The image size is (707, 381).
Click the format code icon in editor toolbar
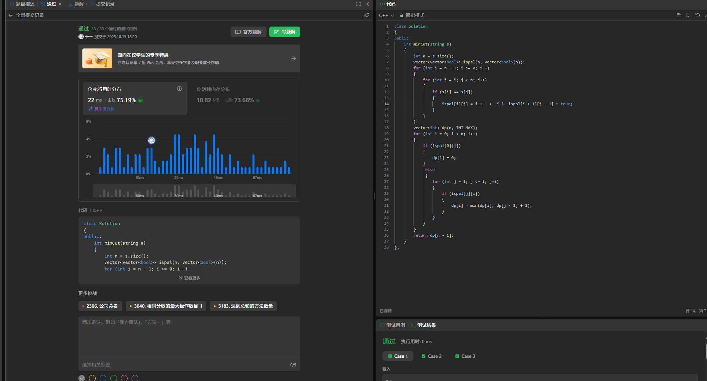(x=679, y=15)
